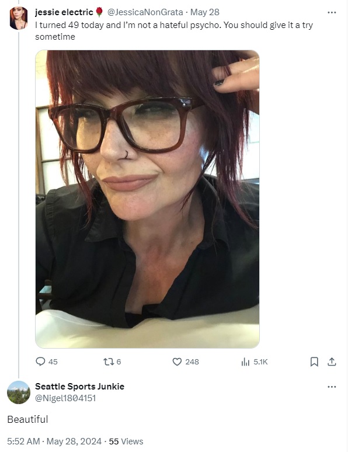The width and height of the screenshot is (355, 452).
Task: Open the attached selfie photo
Action: pos(147,199)
